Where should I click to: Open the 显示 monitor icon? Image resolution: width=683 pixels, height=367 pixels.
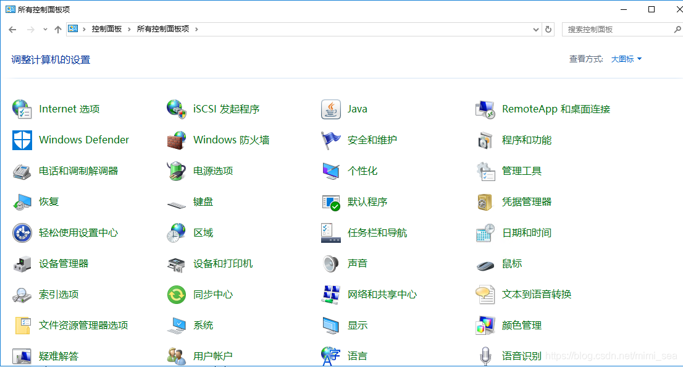pyautogui.click(x=330, y=326)
